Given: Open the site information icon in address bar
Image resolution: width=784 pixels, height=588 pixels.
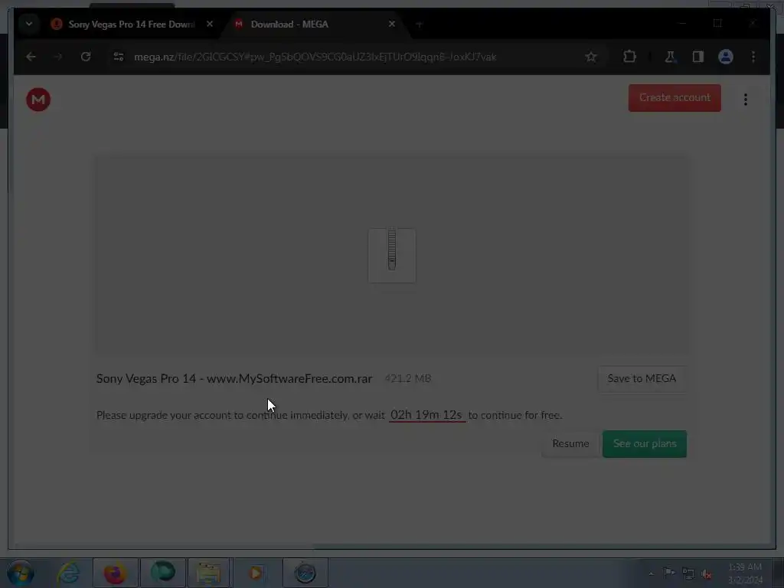Looking at the screenshot, I should (119, 57).
